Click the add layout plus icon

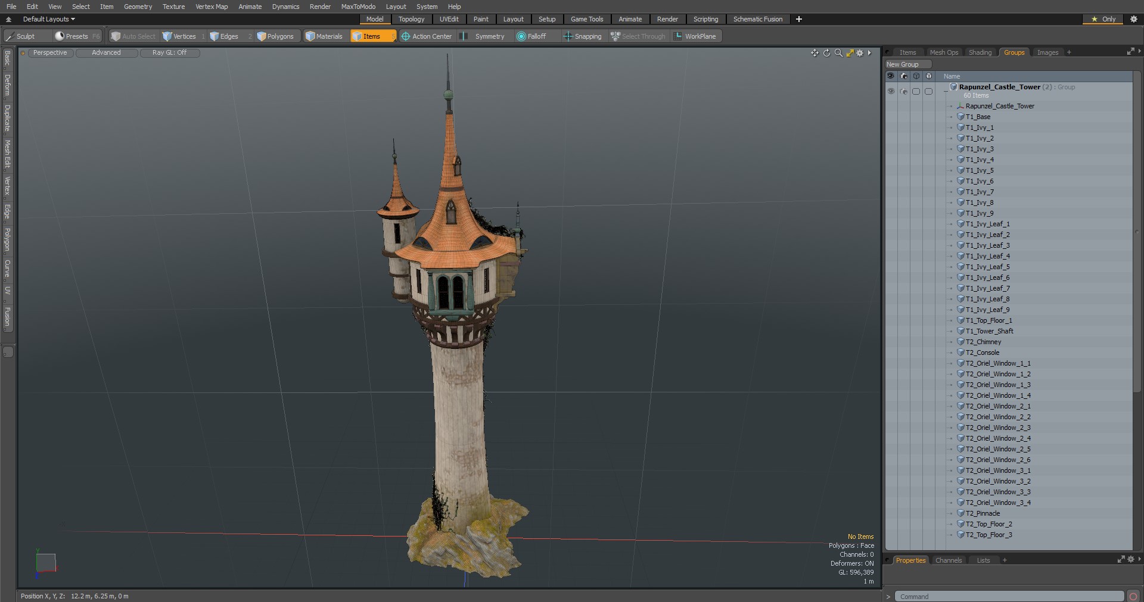[799, 19]
